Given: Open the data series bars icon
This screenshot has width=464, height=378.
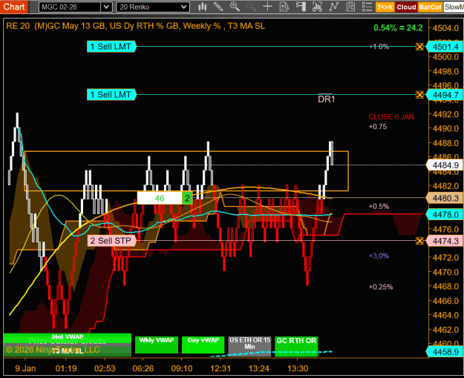Looking at the screenshot, I should [317, 7].
